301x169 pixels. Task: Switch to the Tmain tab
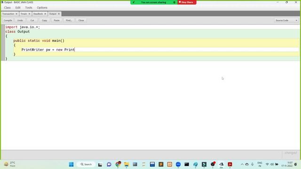(x=24, y=14)
